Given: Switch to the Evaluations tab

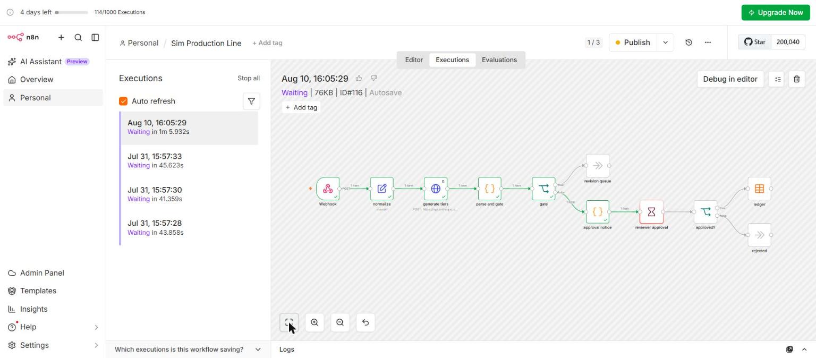Looking at the screenshot, I should coord(499,60).
